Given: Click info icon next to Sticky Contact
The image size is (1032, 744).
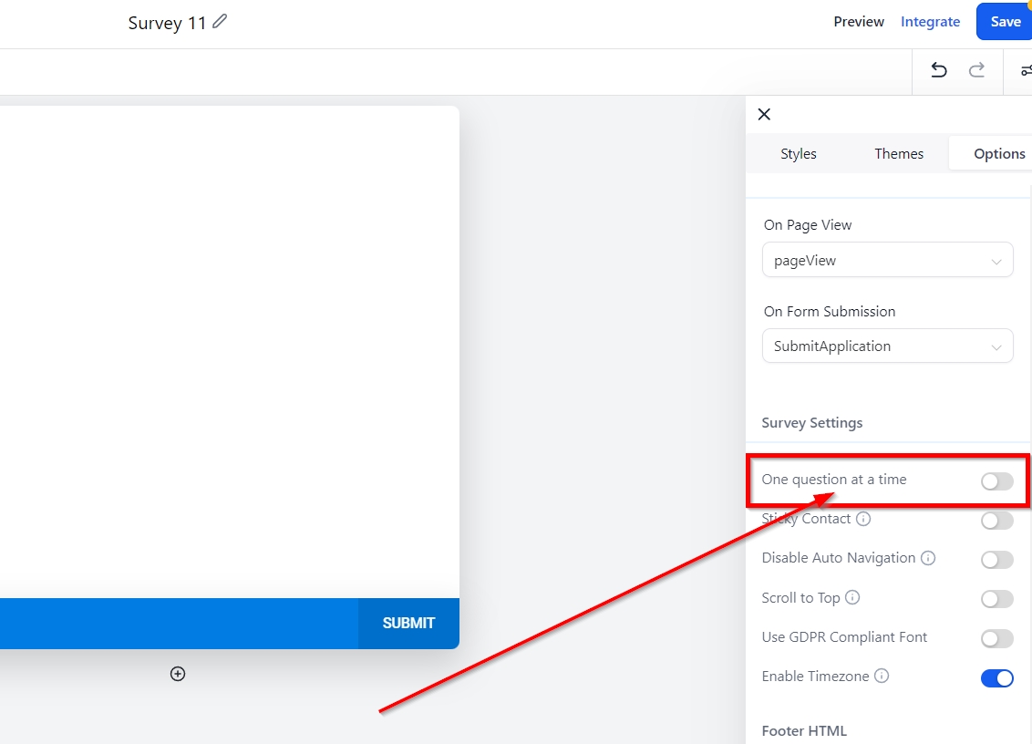Looking at the screenshot, I should pos(863,519).
